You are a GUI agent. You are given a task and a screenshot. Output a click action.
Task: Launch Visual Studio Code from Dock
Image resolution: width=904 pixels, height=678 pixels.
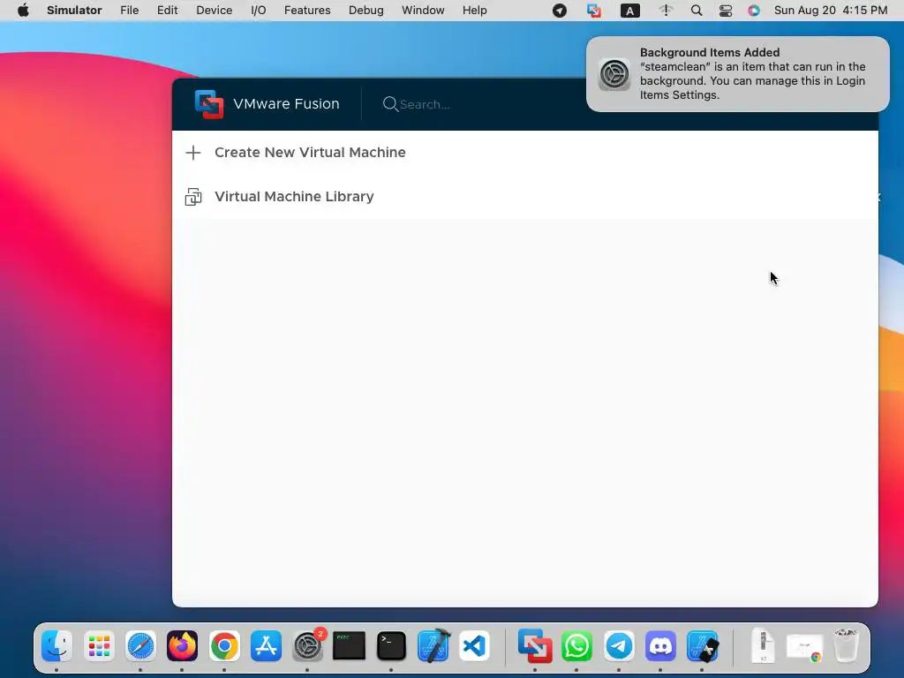click(x=474, y=645)
